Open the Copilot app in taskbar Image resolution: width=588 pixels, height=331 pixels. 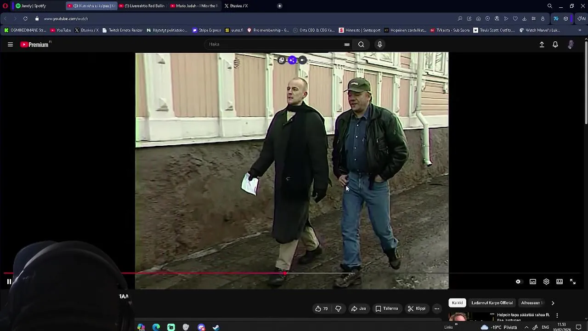coord(141,327)
